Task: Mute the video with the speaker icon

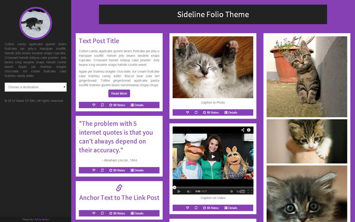Action: pos(188,191)
